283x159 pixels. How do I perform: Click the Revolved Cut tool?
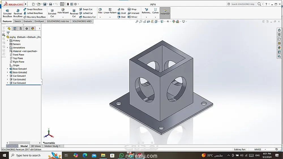coord(74,13)
